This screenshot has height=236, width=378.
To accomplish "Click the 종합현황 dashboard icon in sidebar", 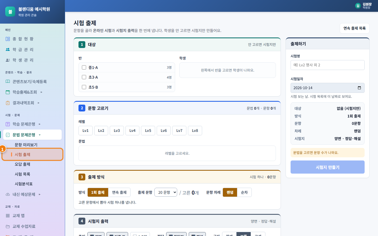I will (x=8, y=39).
